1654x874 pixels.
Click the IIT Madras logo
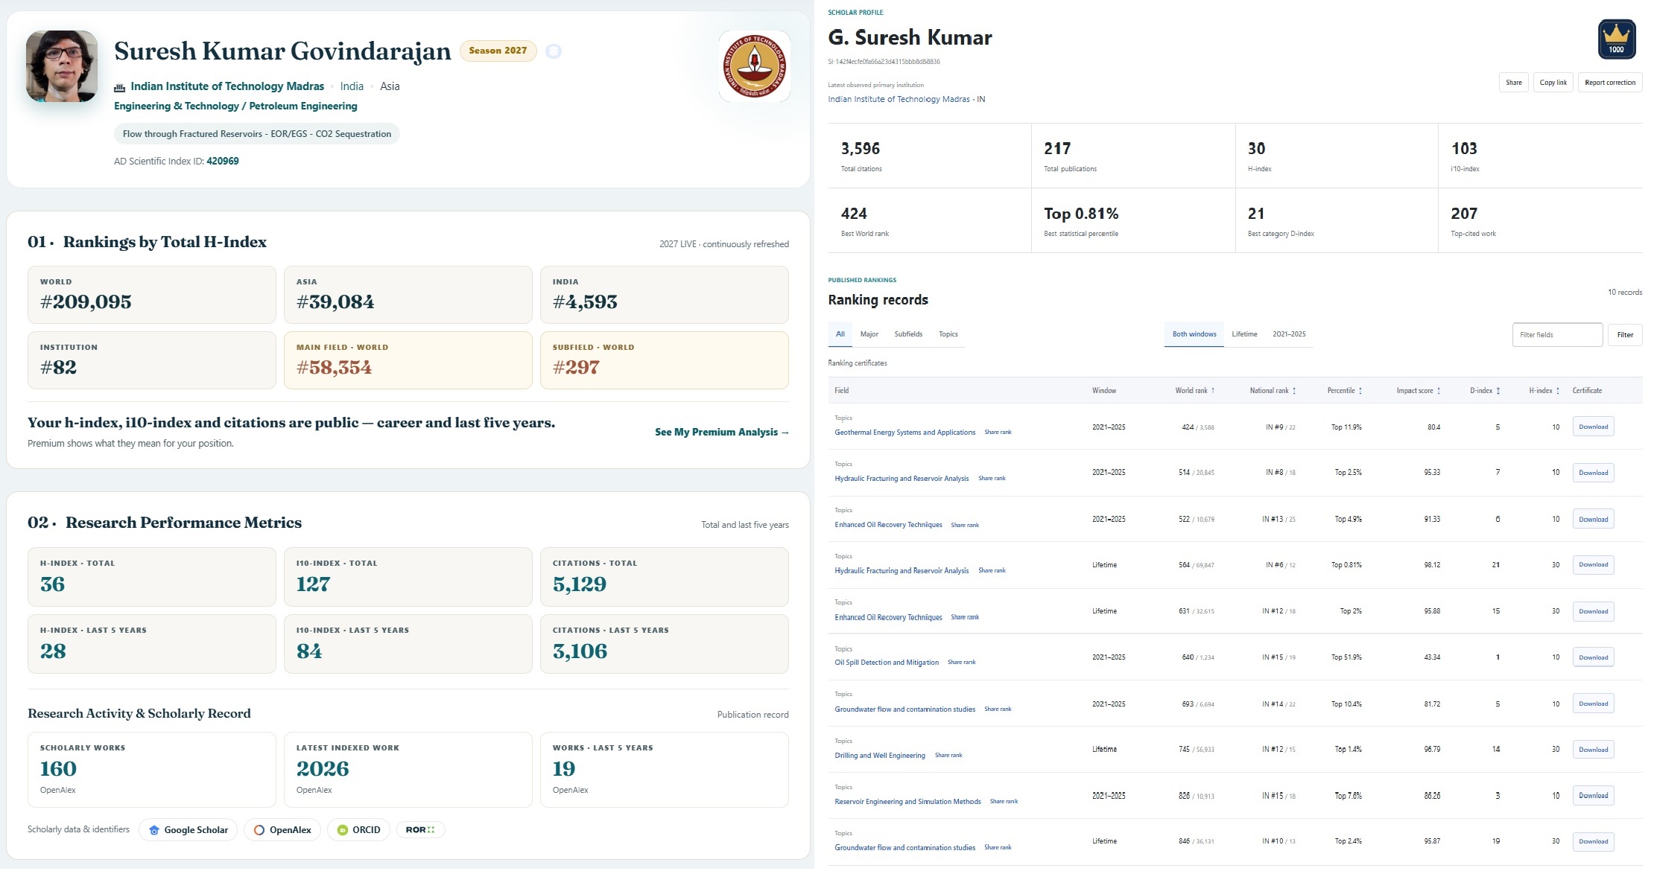tap(755, 66)
